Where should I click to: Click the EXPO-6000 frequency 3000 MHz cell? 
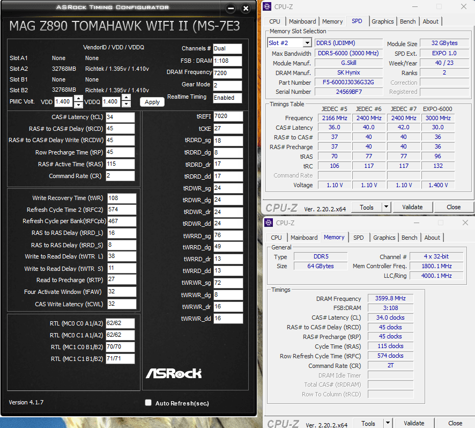[x=438, y=118]
